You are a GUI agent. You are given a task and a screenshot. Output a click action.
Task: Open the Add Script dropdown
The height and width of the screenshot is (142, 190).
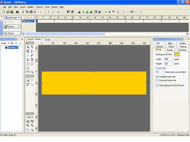point(12,17)
